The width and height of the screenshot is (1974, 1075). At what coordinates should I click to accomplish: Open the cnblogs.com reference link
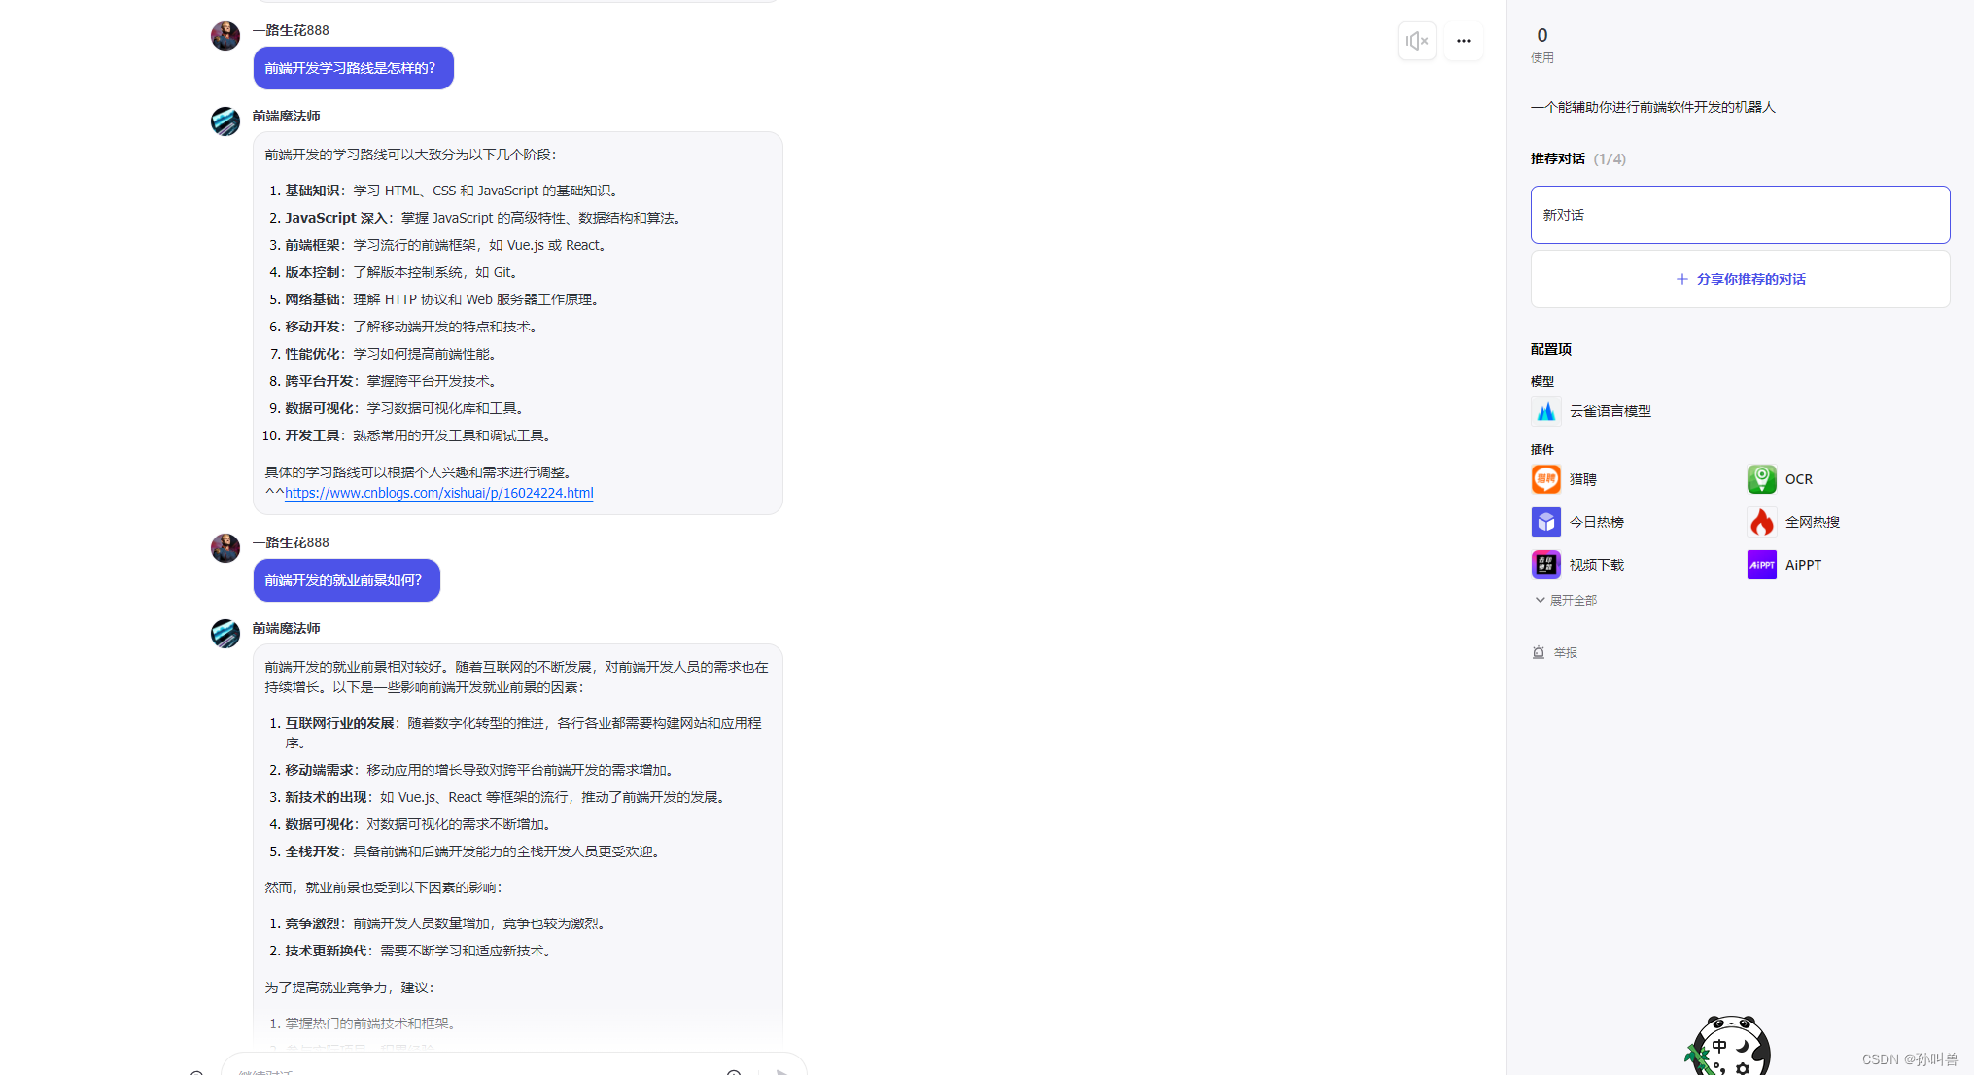coord(438,493)
